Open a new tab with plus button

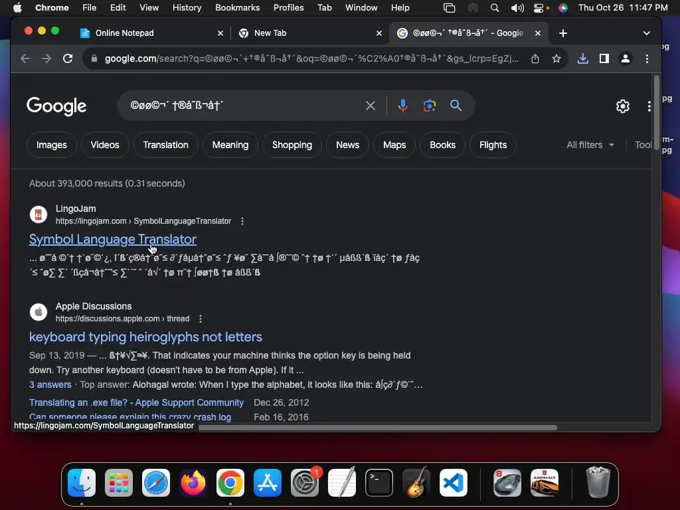tap(563, 33)
